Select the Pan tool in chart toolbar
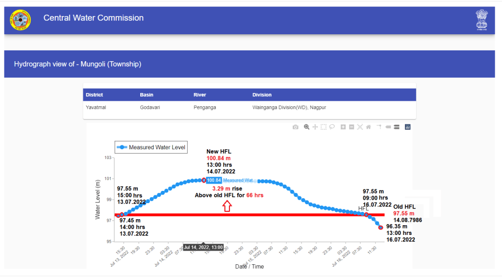Viewport: 502px width, 279px height. click(x=315, y=127)
